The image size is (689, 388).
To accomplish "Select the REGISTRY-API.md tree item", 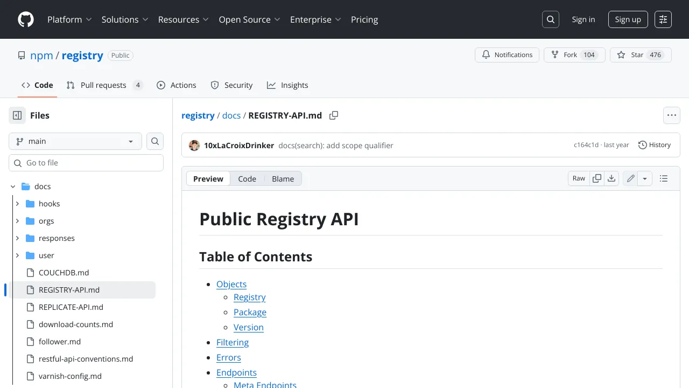I will tap(82, 290).
